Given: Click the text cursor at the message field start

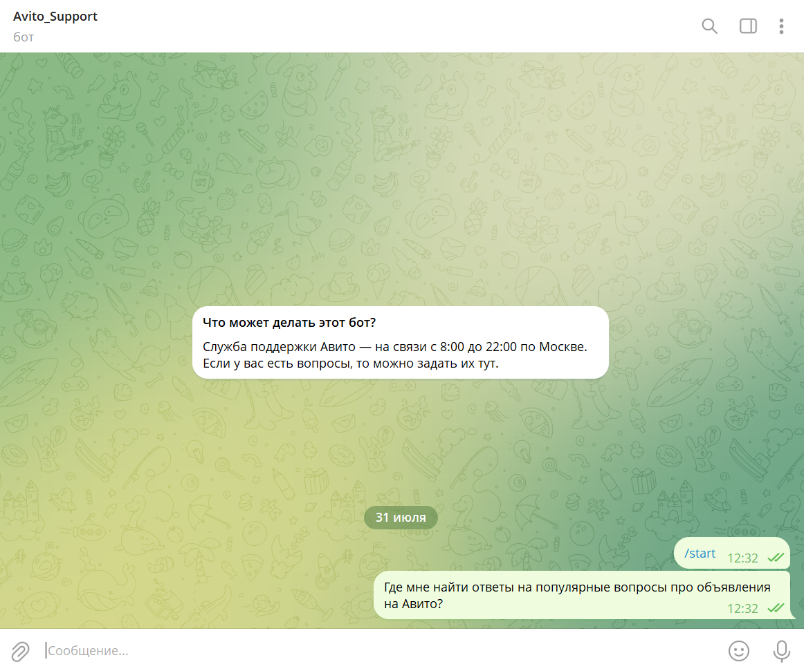Looking at the screenshot, I should click(x=46, y=650).
